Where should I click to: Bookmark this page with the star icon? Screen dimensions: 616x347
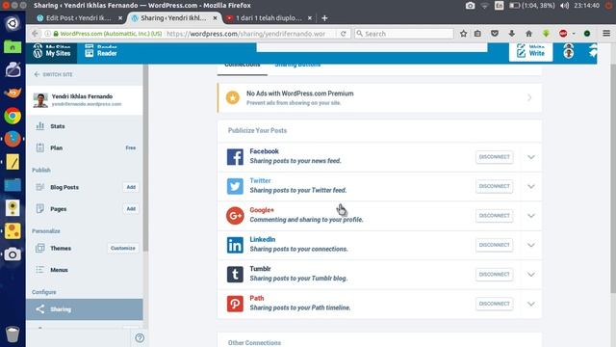[464, 34]
